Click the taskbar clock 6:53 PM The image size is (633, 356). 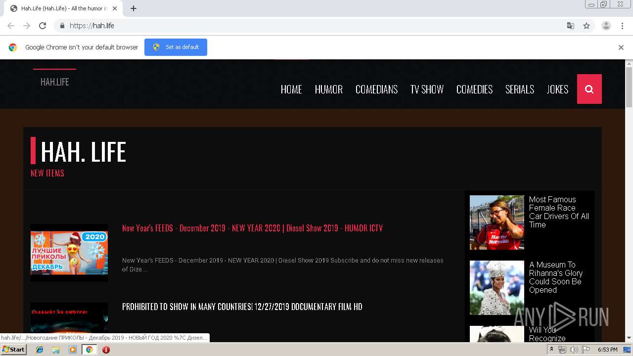(x=607, y=350)
